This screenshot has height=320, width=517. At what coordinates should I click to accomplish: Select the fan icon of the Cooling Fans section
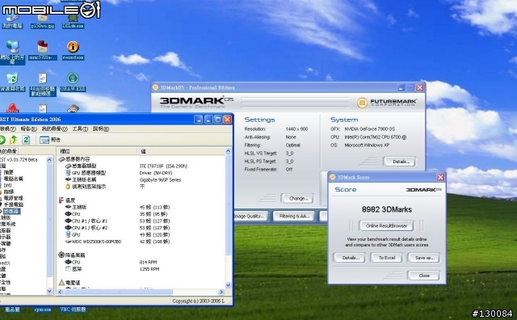pos(61,255)
